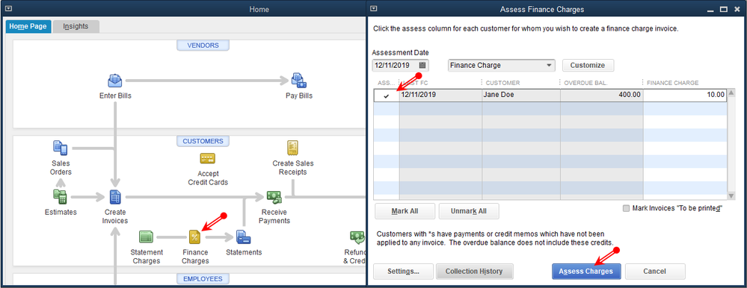Open the Finance Charges icon
747x288 pixels.
195,237
